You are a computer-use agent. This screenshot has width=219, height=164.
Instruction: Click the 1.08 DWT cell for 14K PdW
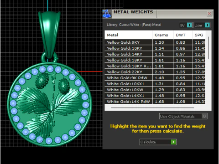pyautogui.click(x=183, y=102)
